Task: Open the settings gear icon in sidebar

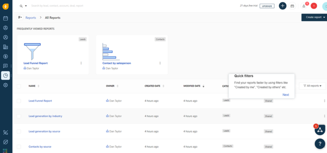Action: tap(5, 85)
